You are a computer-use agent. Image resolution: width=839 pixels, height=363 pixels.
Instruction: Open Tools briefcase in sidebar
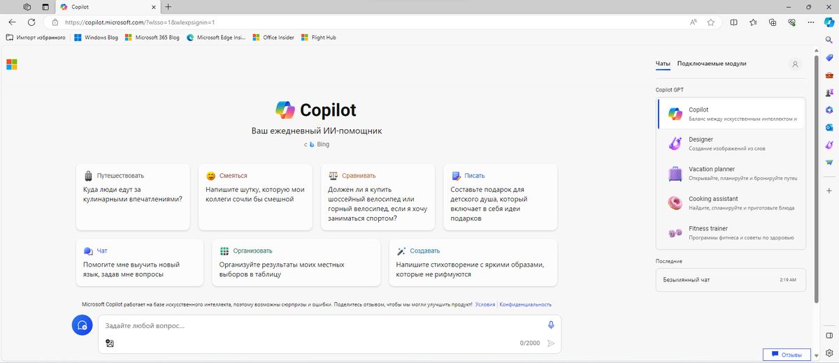click(829, 75)
